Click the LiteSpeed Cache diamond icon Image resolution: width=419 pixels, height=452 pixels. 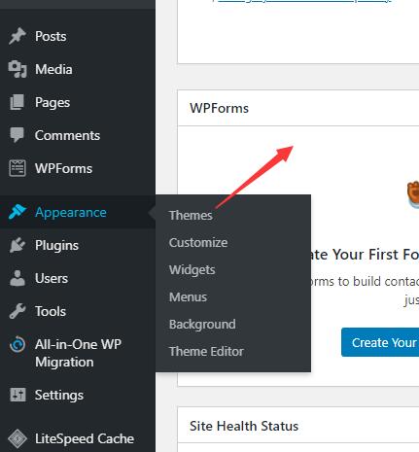(x=17, y=438)
